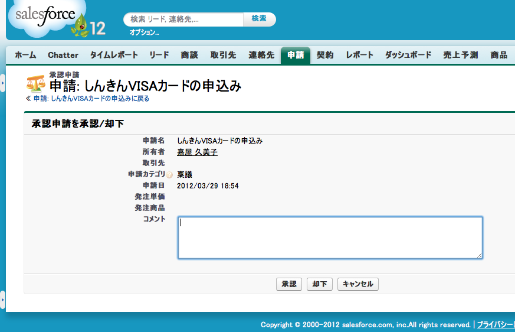
Task: Open the 商品 tab
Action: click(499, 55)
